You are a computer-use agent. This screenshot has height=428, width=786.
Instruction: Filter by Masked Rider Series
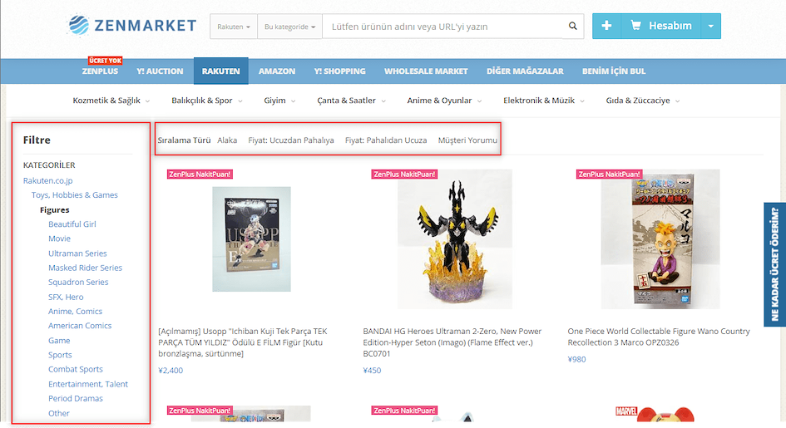[x=85, y=268]
